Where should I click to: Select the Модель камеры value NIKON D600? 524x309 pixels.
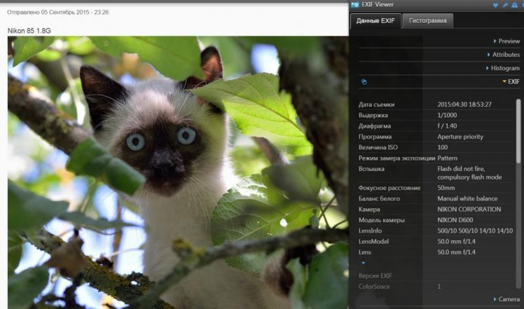click(x=455, y=220)
